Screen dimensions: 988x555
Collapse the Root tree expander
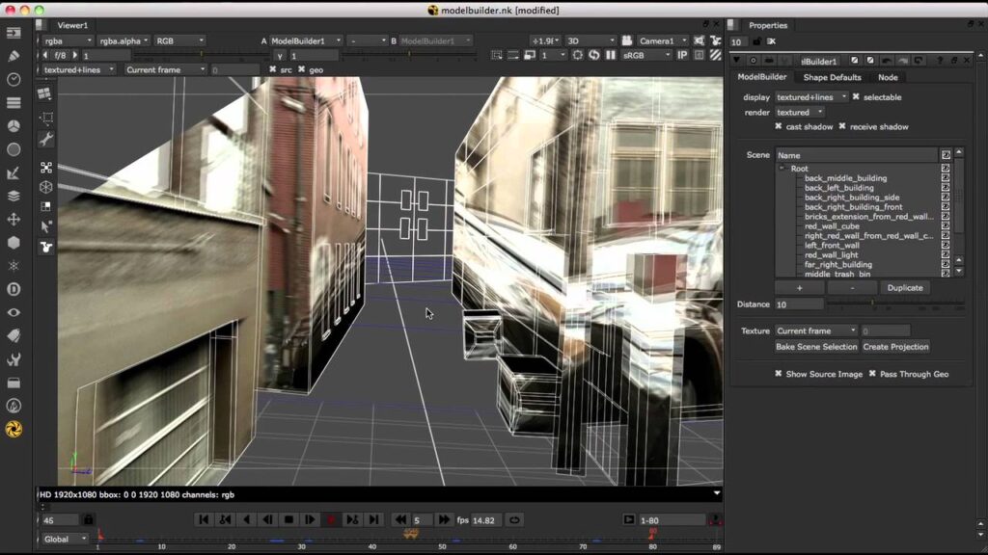pyautogui.click(x=782, y=168)
